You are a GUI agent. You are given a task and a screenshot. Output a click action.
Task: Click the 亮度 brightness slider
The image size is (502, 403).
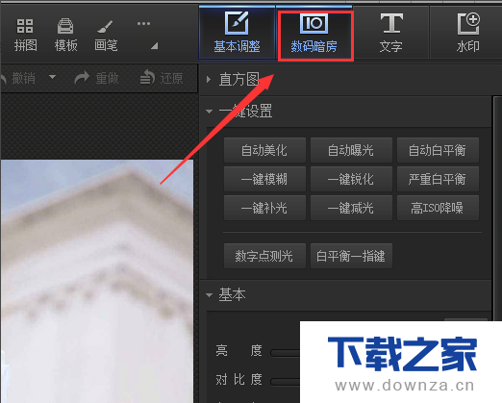click(286, 353)
